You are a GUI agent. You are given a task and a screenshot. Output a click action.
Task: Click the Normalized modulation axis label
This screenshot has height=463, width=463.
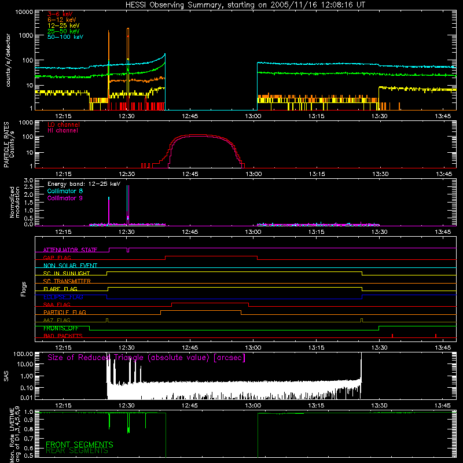14,202
